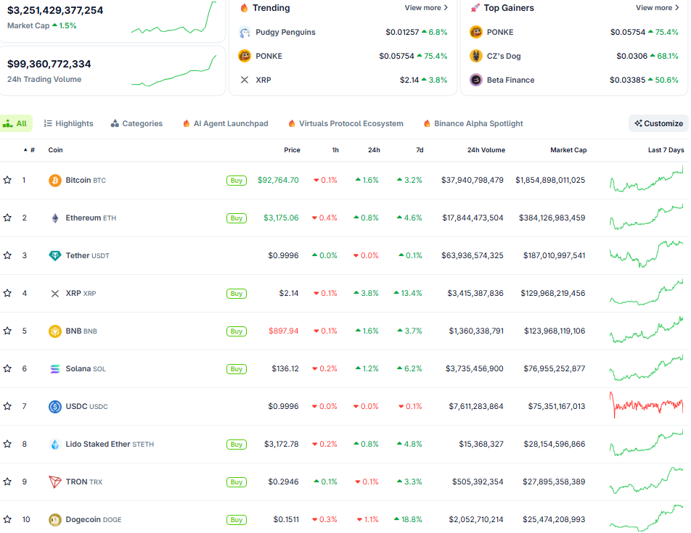The height and width of the screenshot is (533, 691).
Task: Click the Bitcoin coin logo icon
Action: coord(55,181)
